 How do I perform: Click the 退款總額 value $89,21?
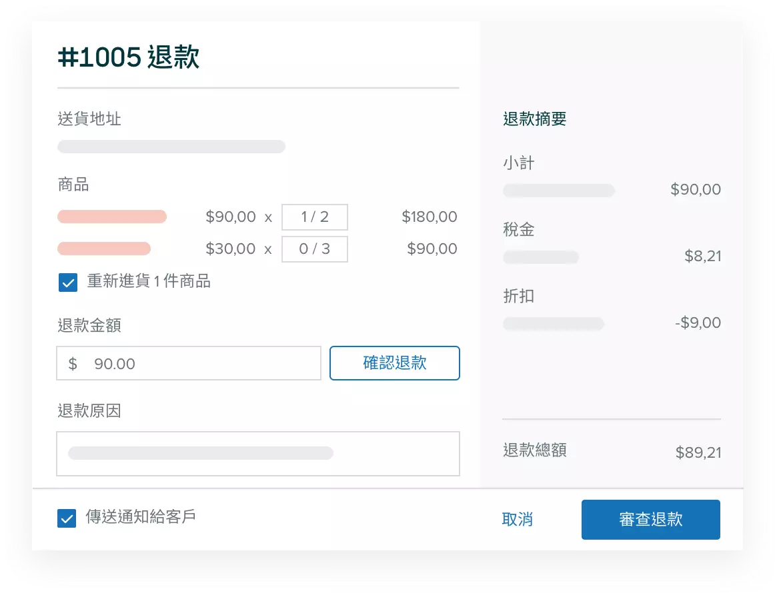pos(698,453)
